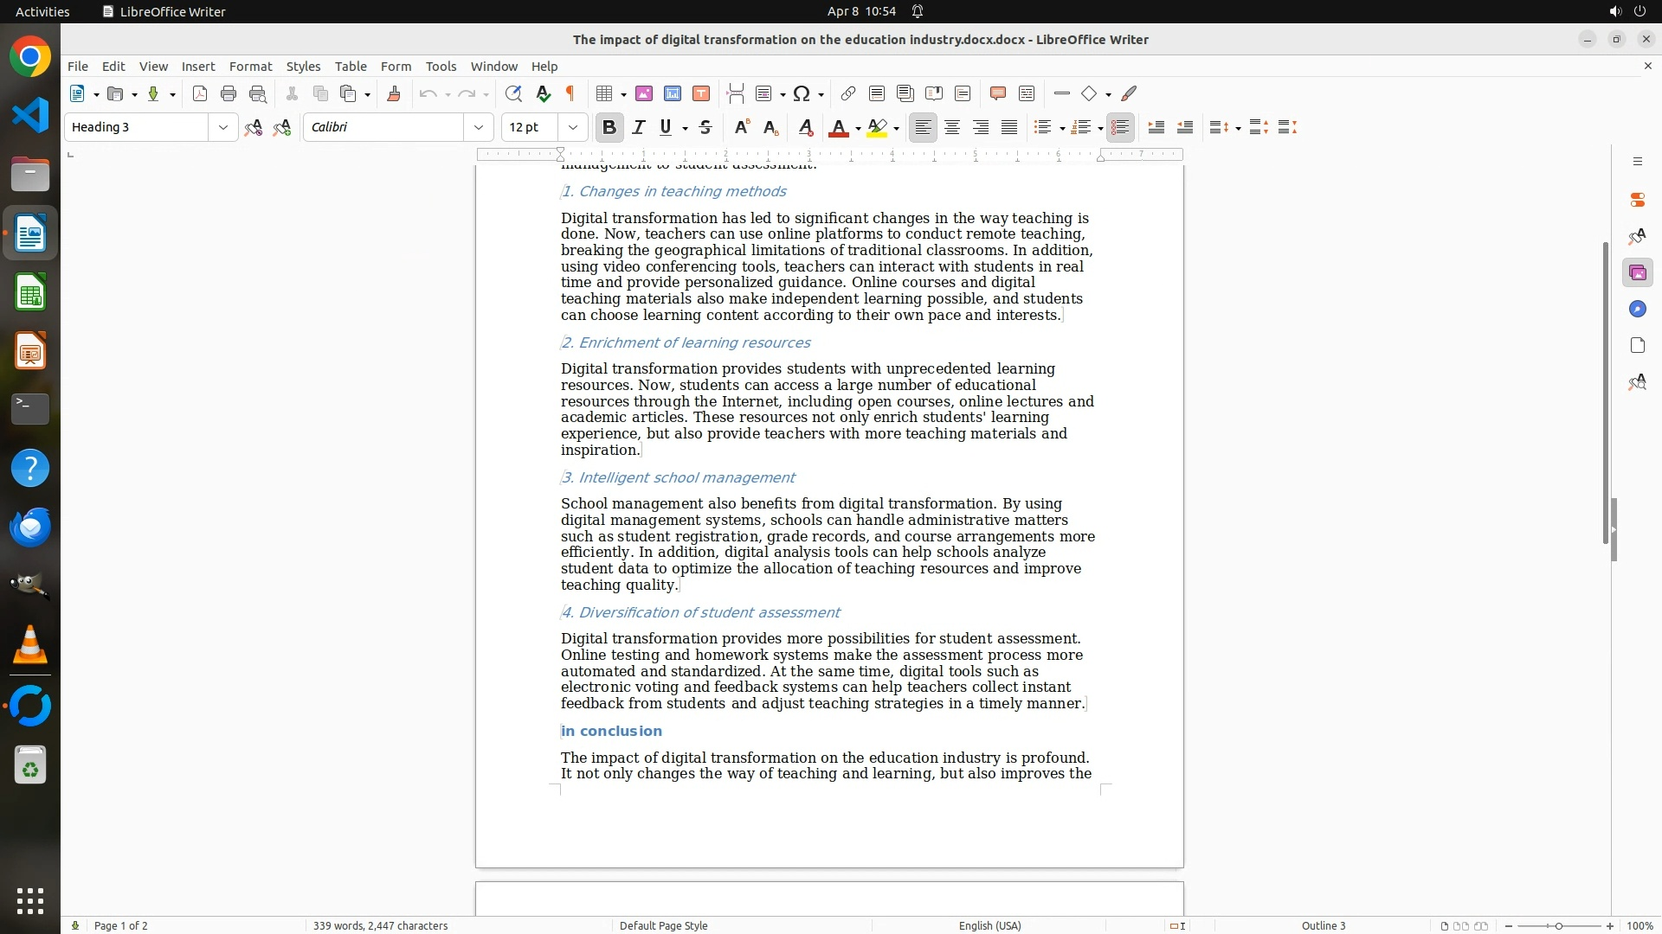This screenshot has height=934, width=1662.
Task: Click the word count status field
Action: click(x=380, y=925)
